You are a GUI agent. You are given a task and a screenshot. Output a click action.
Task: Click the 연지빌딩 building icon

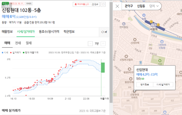[124, 24]
